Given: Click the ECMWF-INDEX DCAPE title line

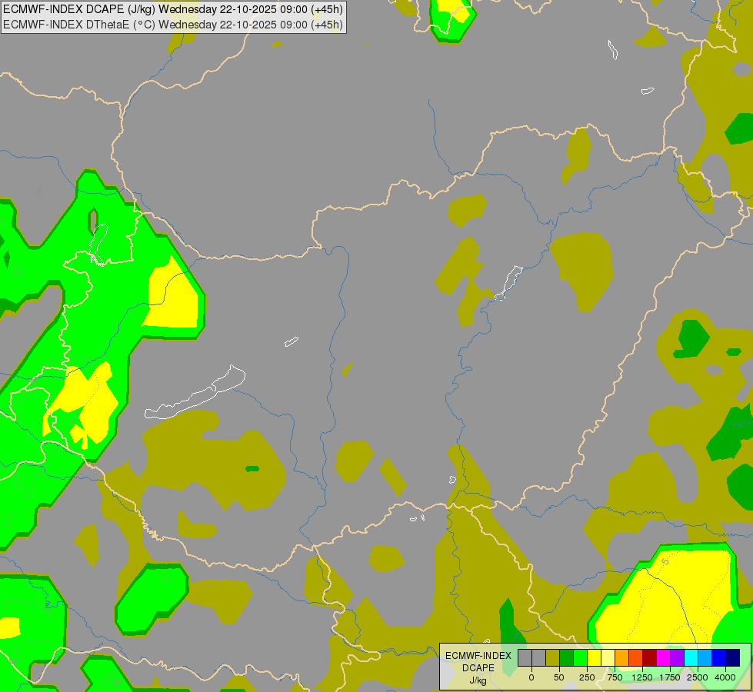Looking at the screenshot, I should pos(173,9).
